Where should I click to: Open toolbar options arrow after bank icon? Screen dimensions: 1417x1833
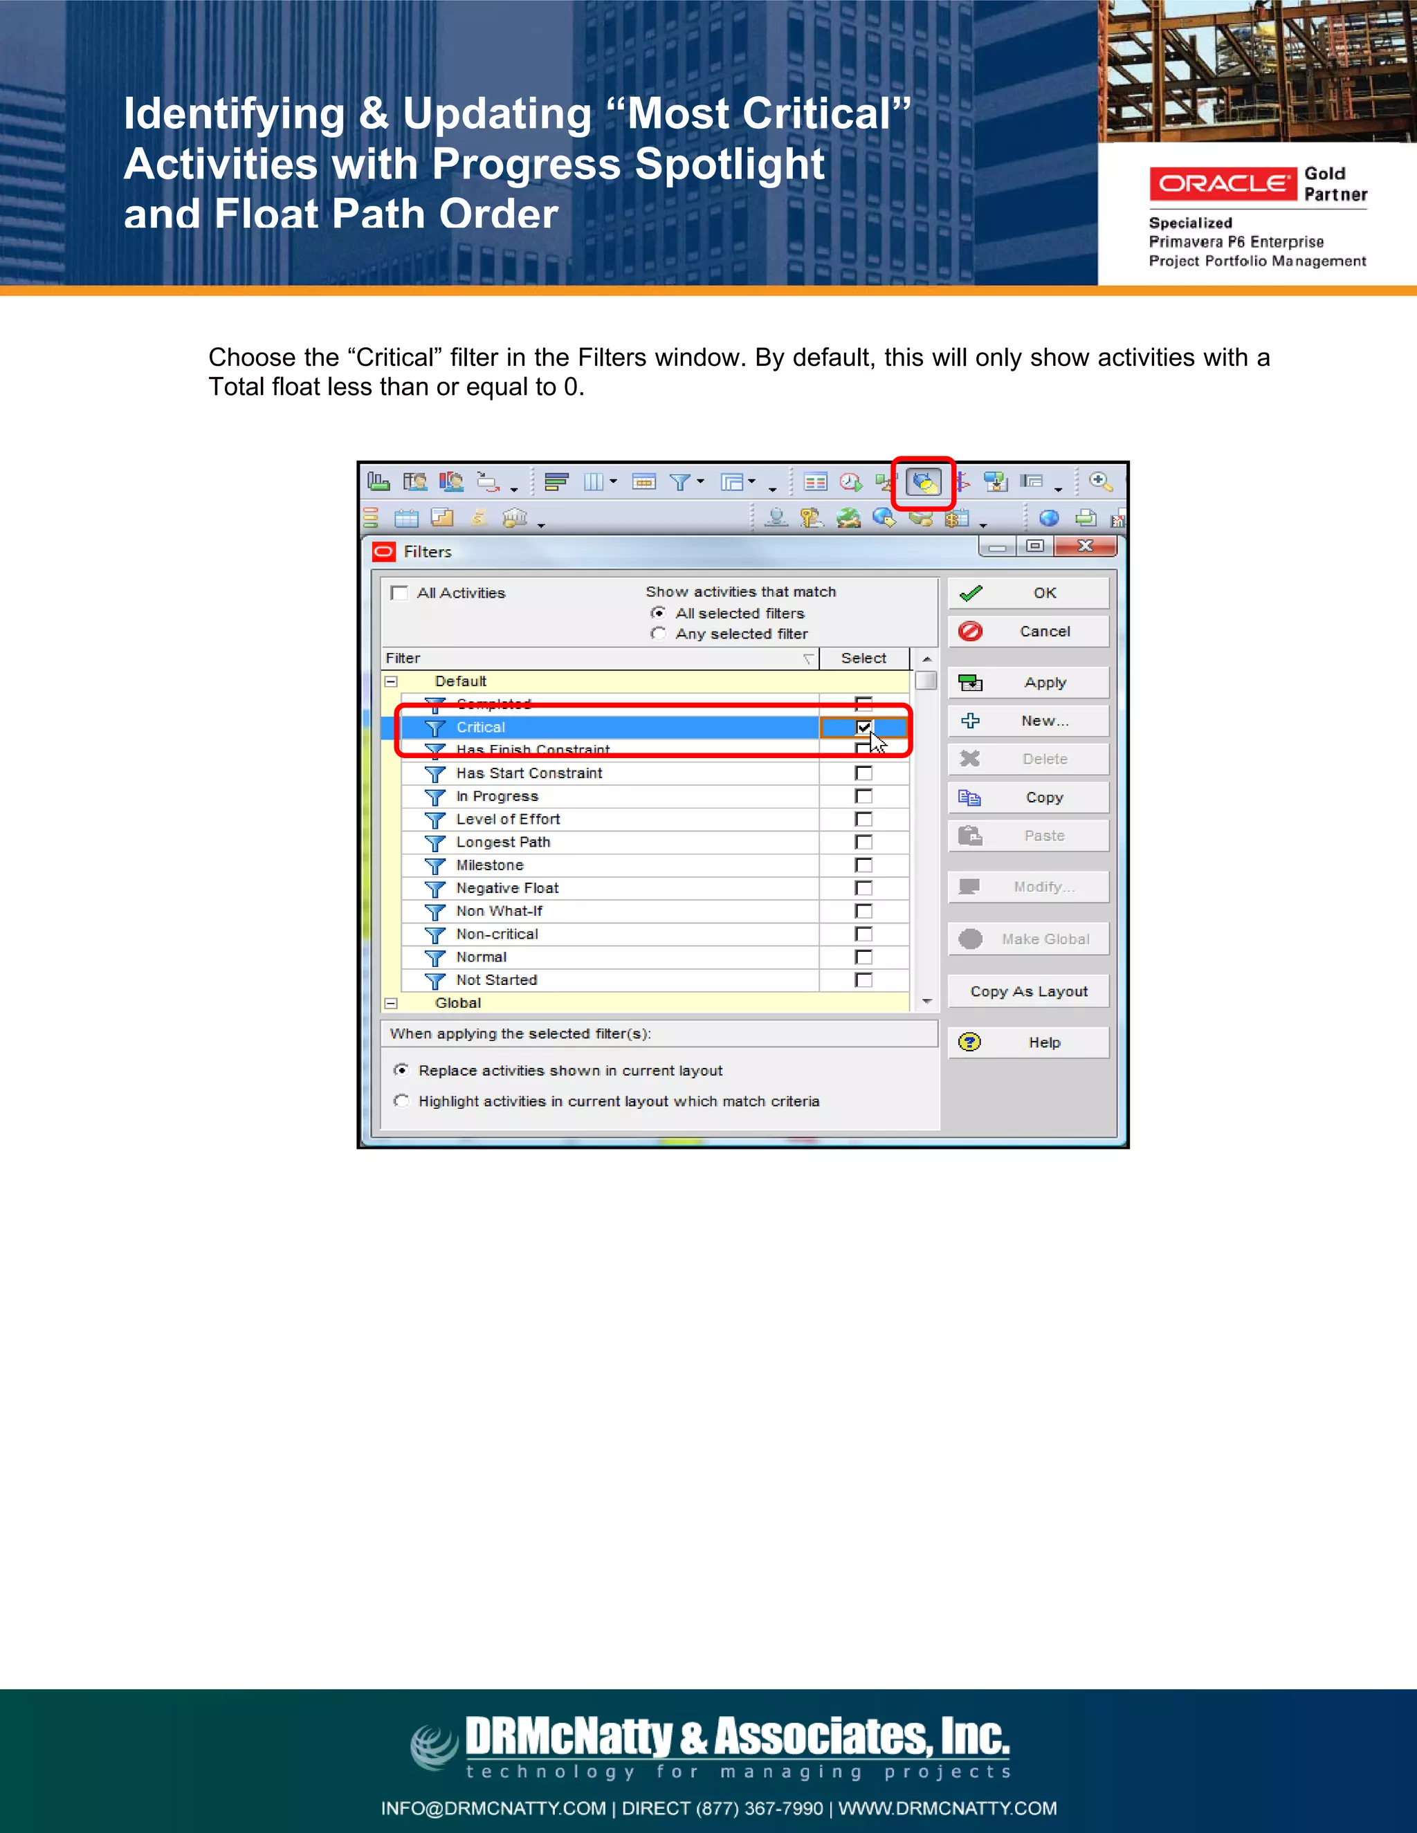542,526
